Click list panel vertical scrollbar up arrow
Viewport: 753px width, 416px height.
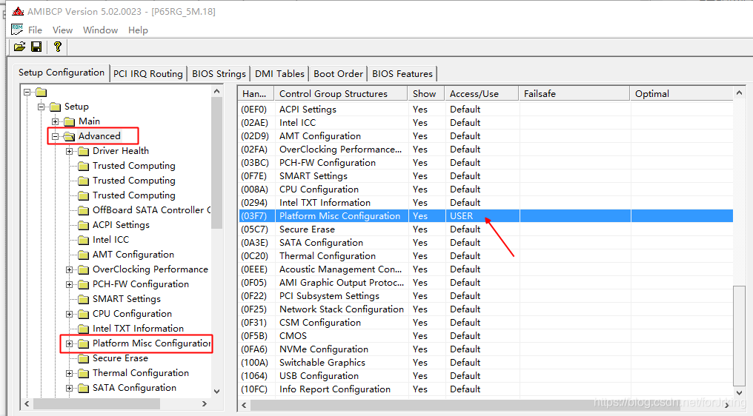click(x=739, y=93)
